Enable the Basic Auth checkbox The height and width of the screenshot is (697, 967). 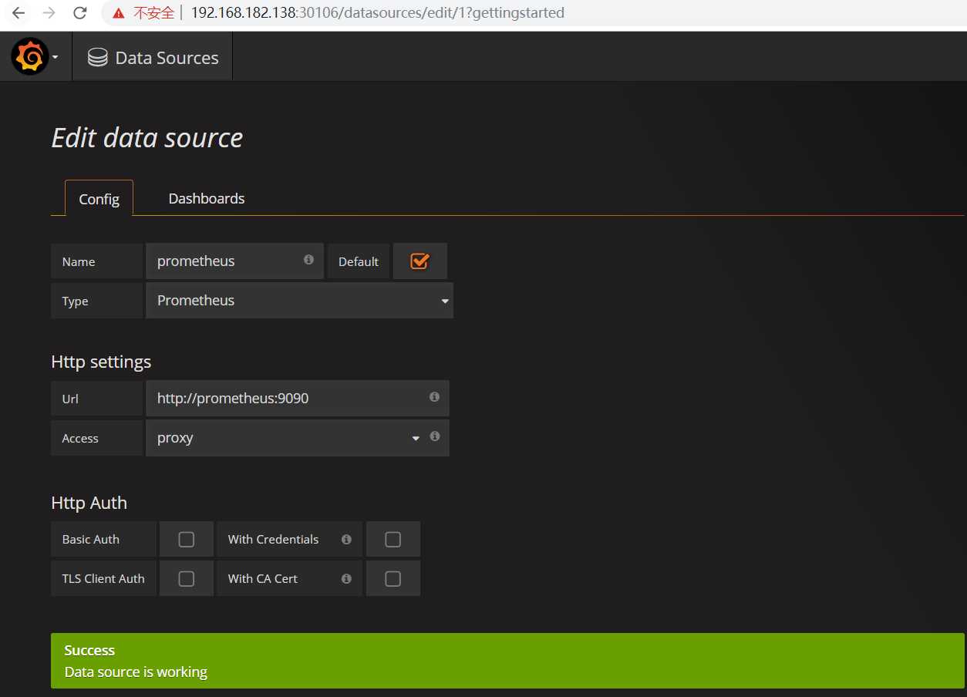pyautogui.click(x=186, y=539)
